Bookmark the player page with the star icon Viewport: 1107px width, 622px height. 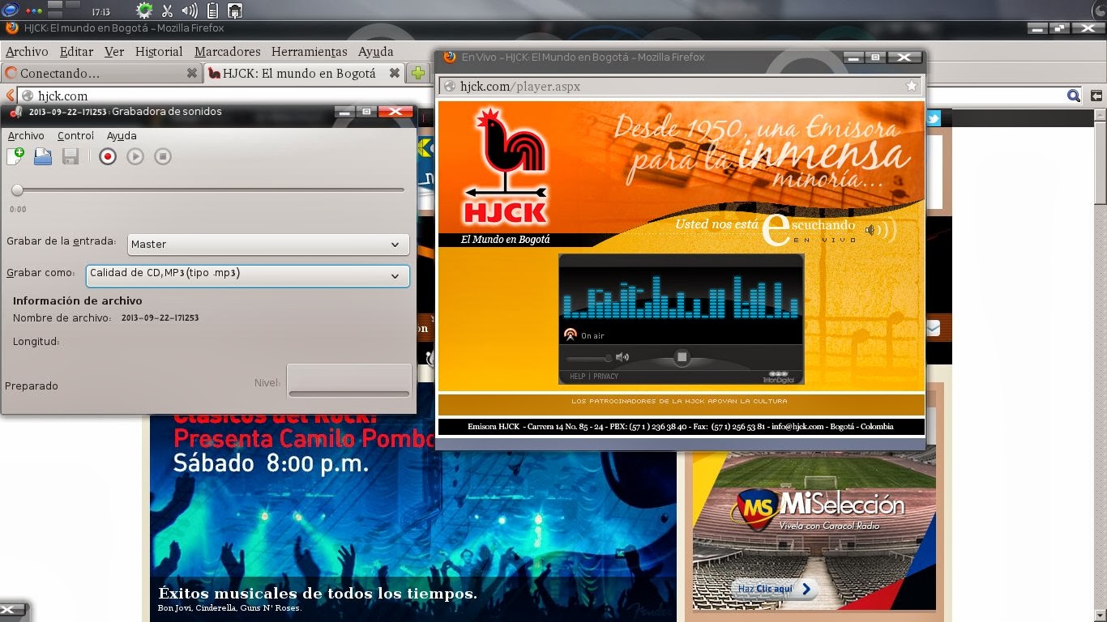point(912,86)
